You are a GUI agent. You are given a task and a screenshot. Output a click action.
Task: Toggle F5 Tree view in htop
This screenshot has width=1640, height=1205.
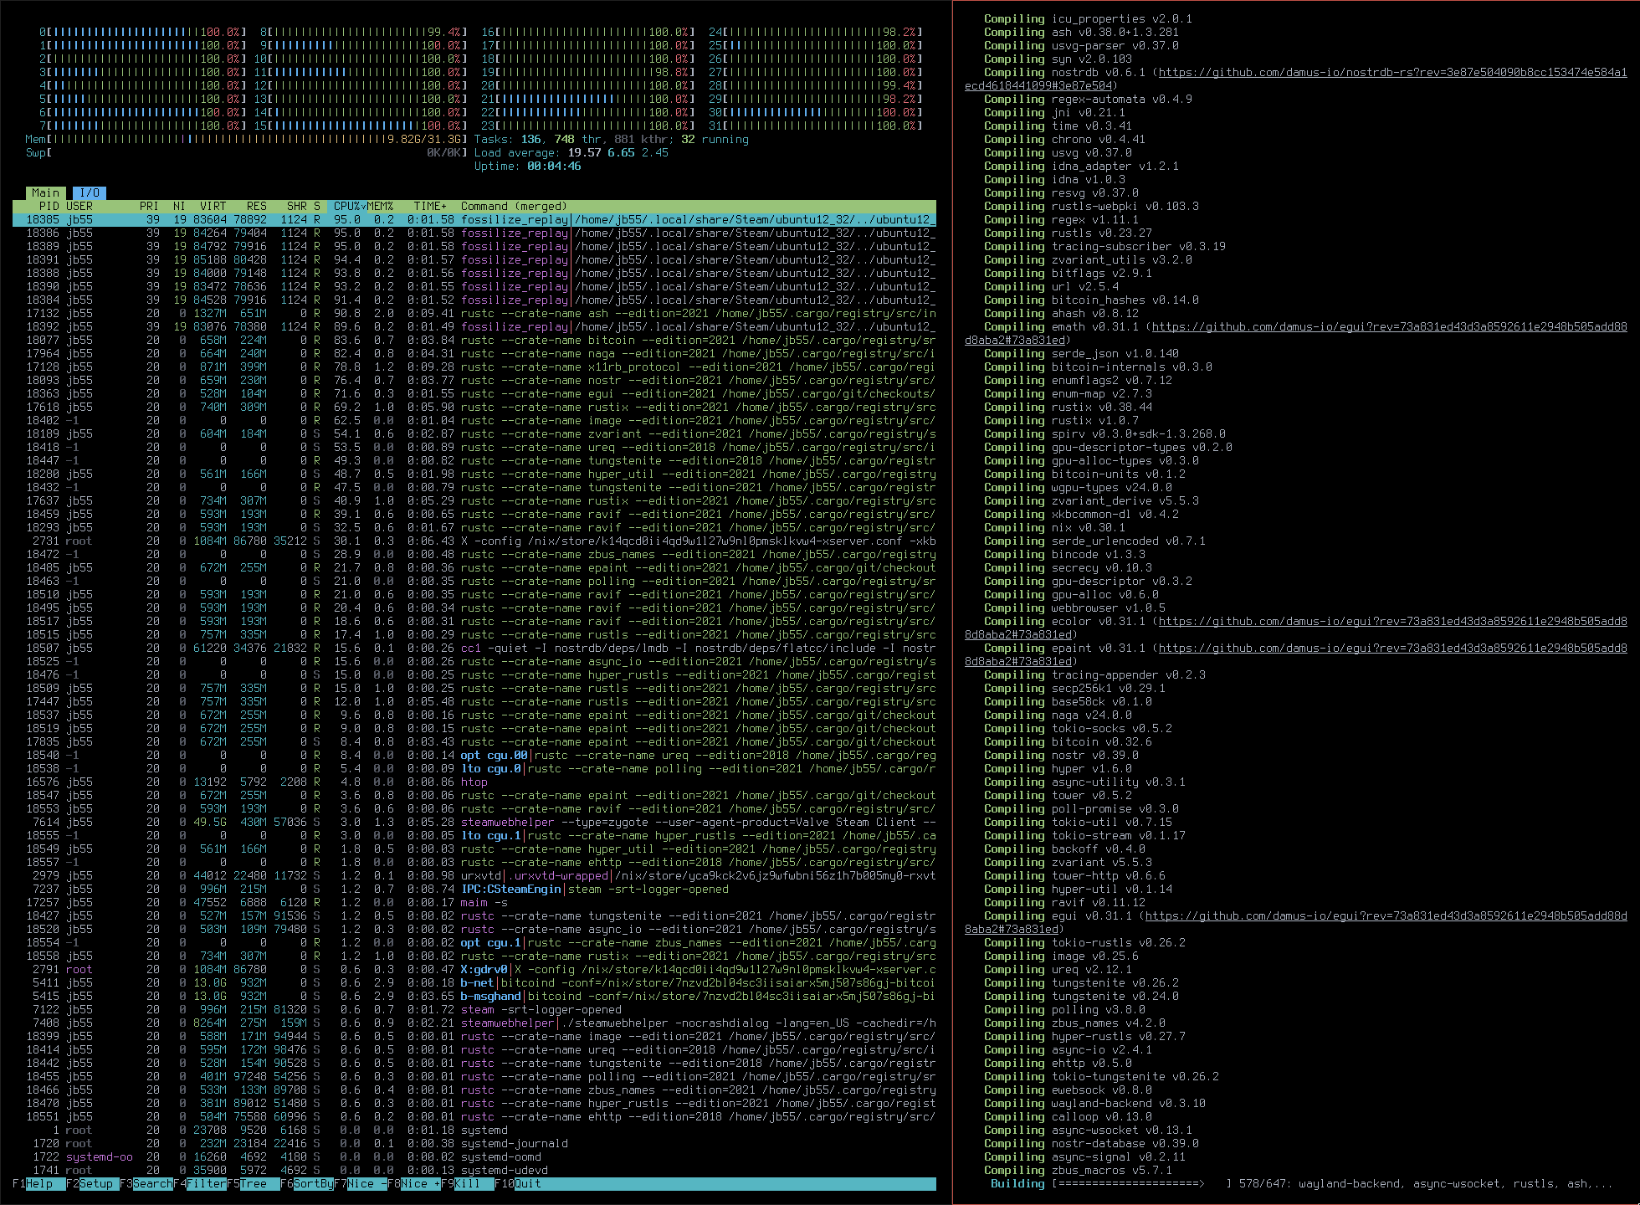click(x=253, y=1183)
